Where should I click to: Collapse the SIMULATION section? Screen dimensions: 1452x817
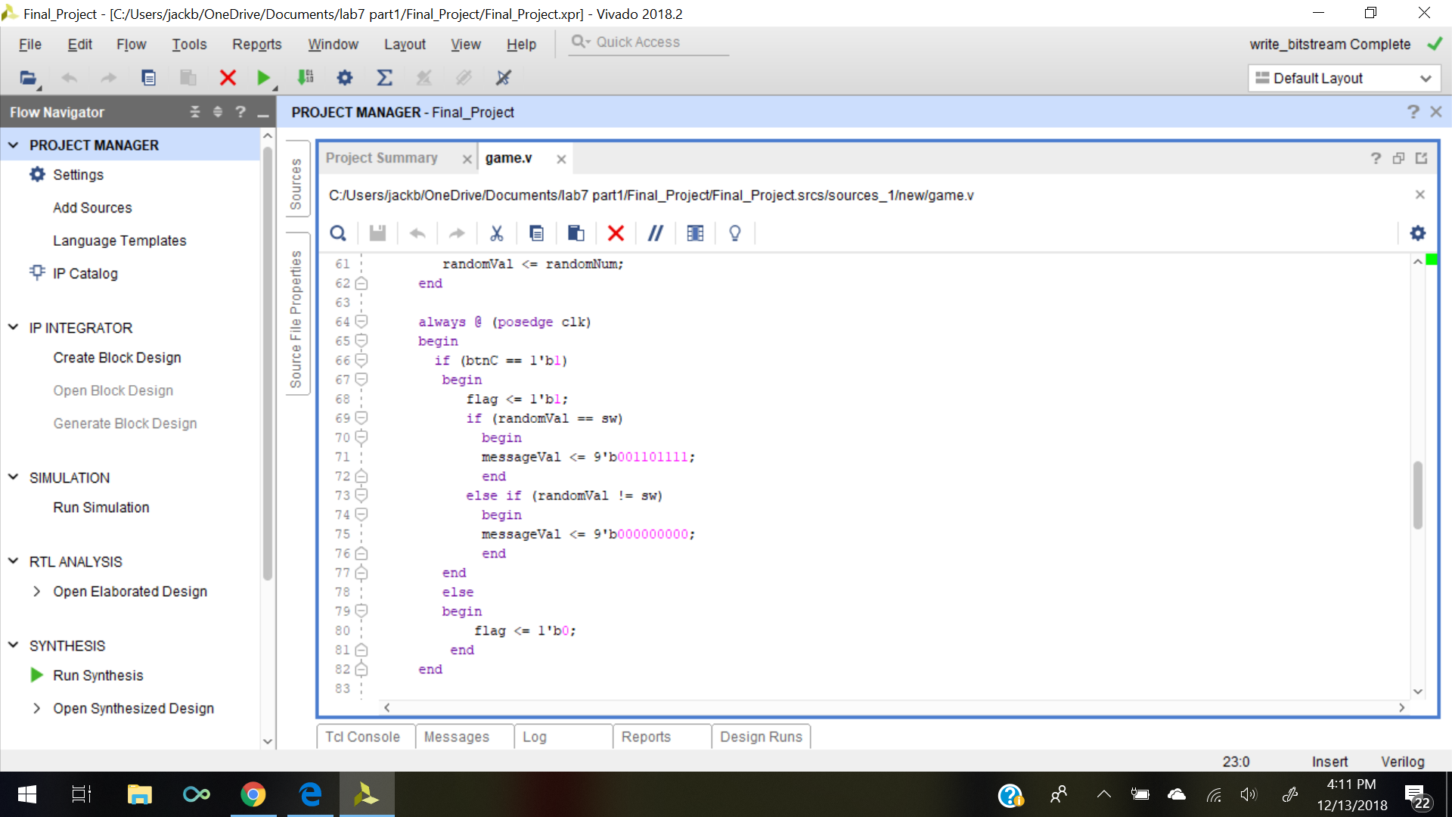coord(13,477)
